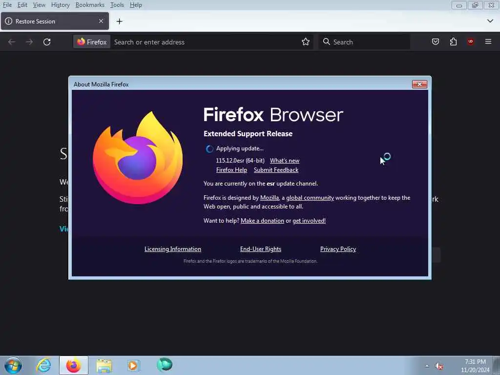Open the Privacy Policy link
Viewport: 500px width, 375px height.
click(338, 249)
